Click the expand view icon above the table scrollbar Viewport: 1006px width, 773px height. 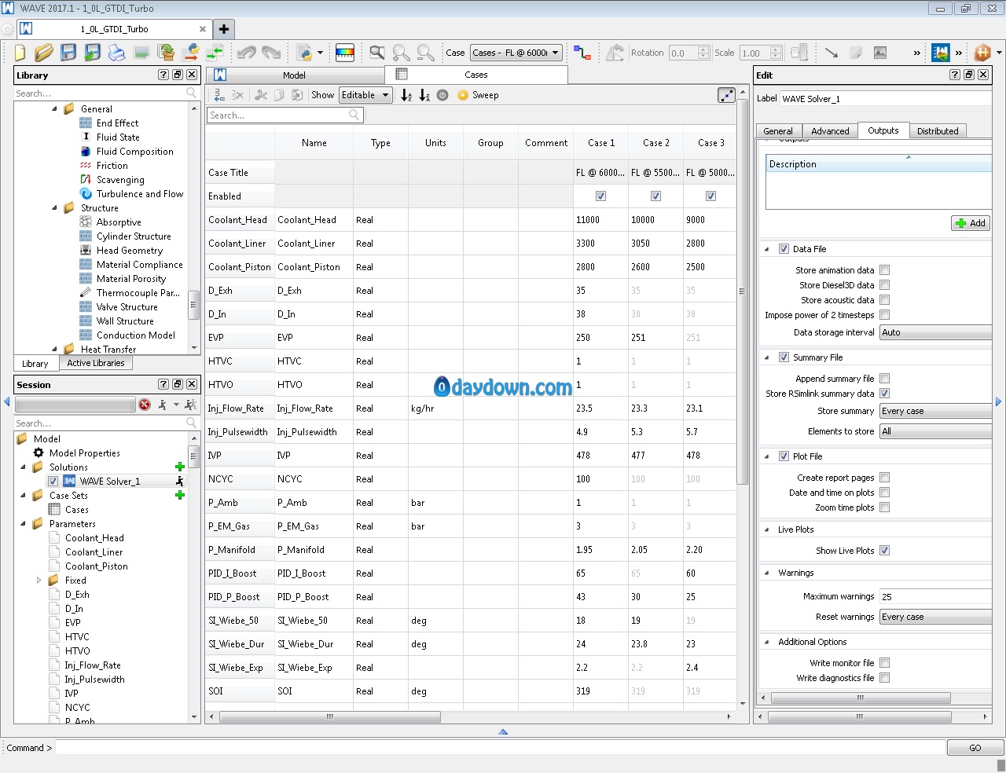point(727,95)
